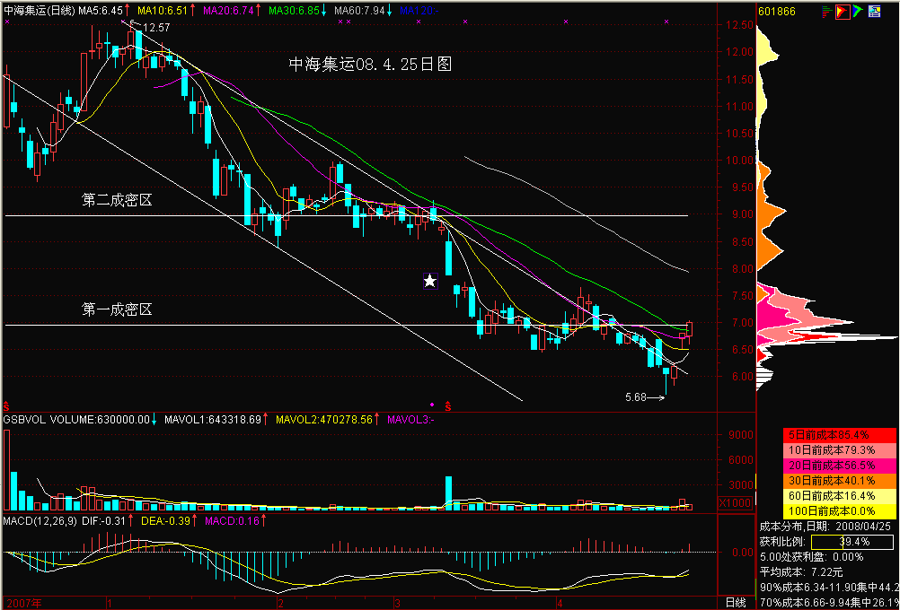
Task: Open the stock info panel icon
Action: [874, 11]
